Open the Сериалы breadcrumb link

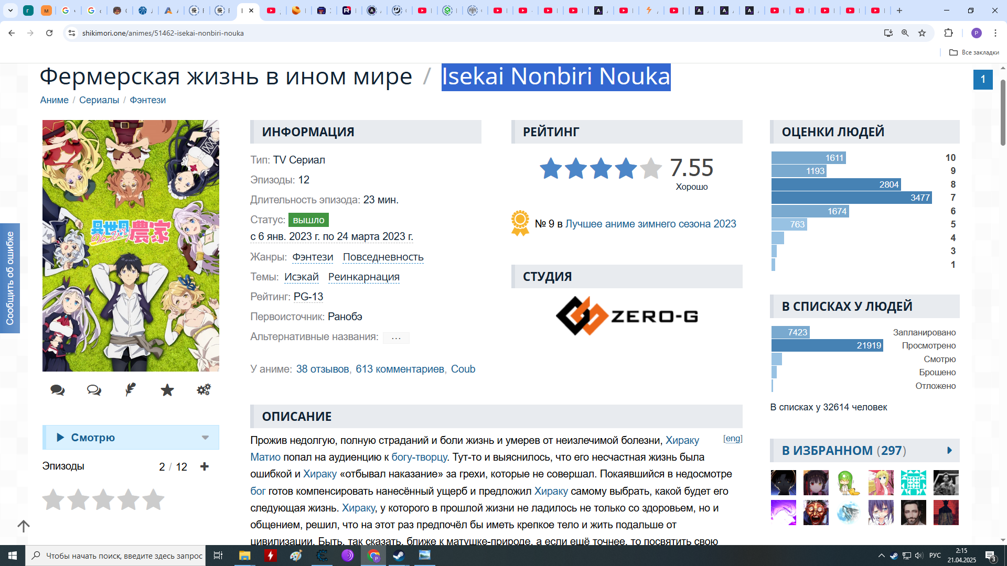coord(99,100)
